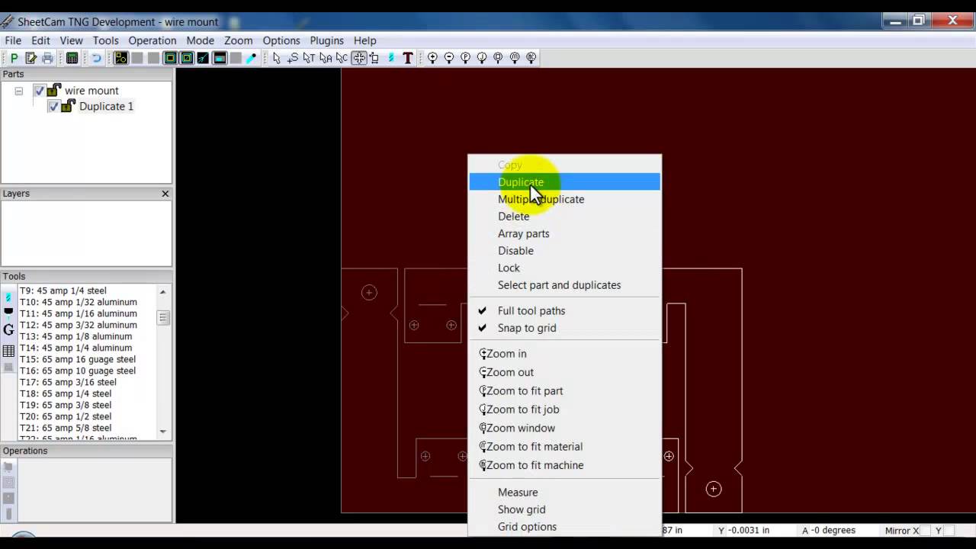Click the green P new part icon

(14, 58)
